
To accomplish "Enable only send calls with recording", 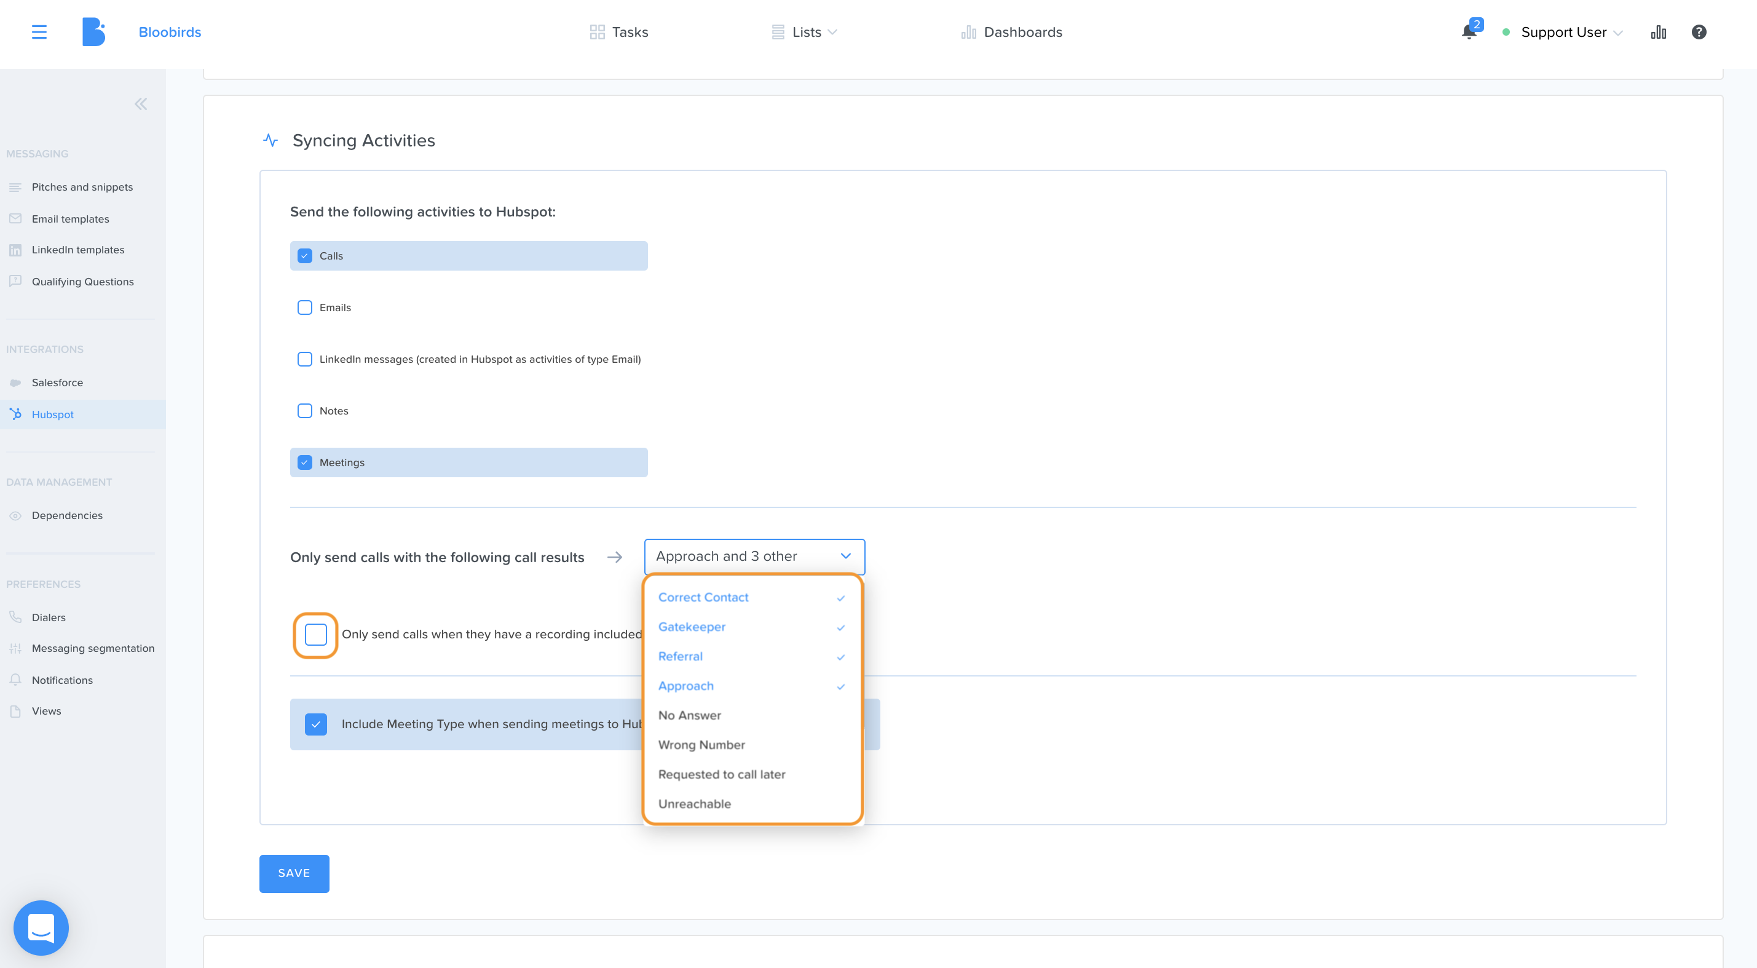I will click(x=315, y=635).
